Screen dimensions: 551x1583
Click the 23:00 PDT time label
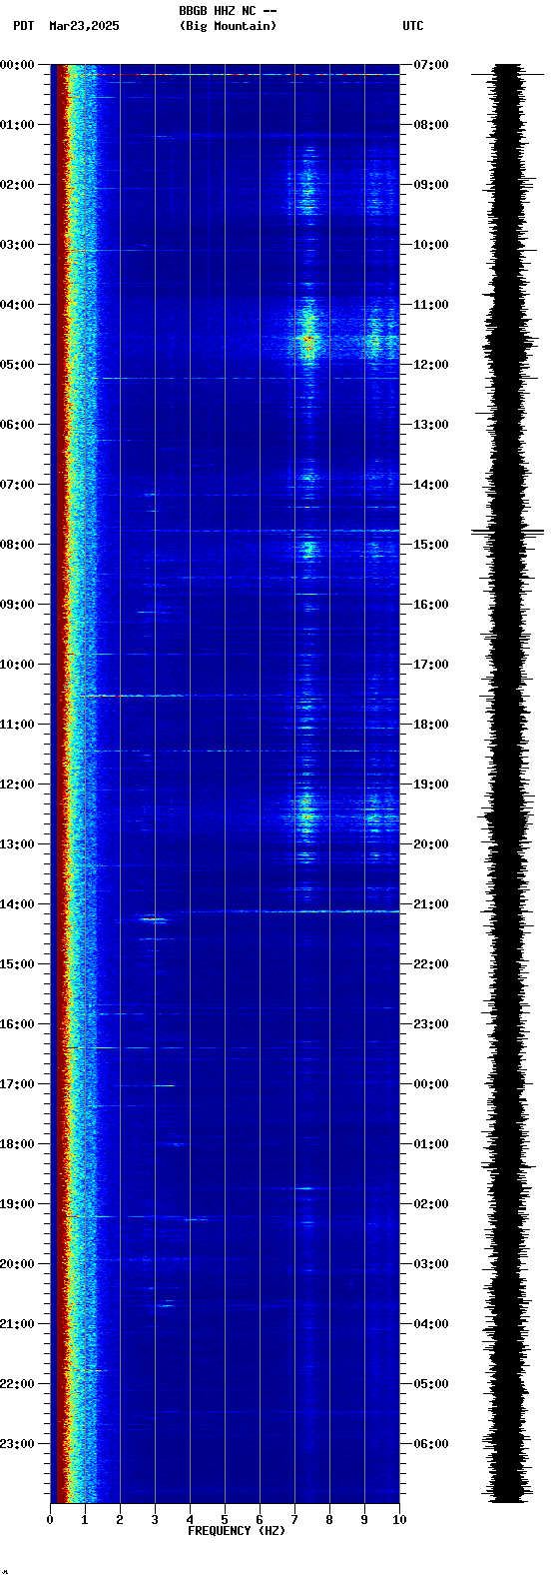click(17, 1444)
